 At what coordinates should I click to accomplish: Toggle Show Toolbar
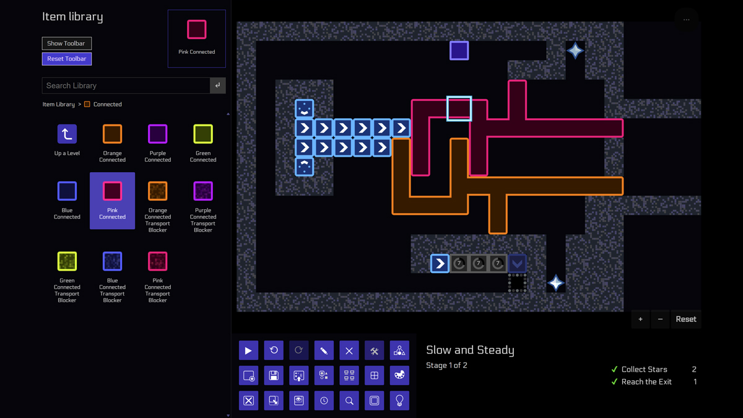(66, 43)
